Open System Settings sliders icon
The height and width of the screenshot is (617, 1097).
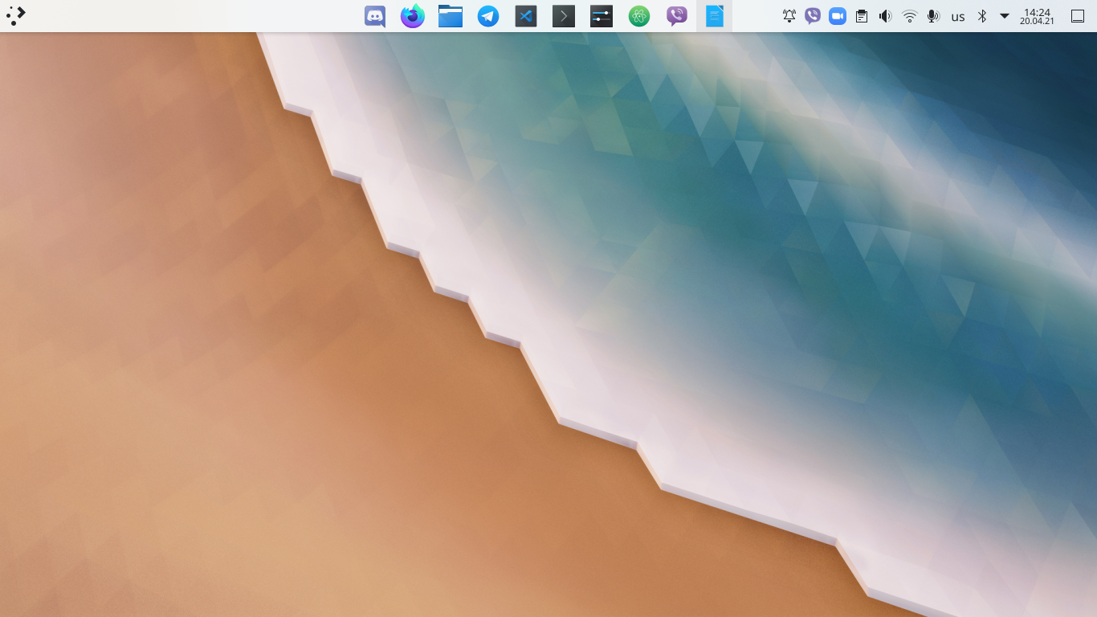pos(602,16)
